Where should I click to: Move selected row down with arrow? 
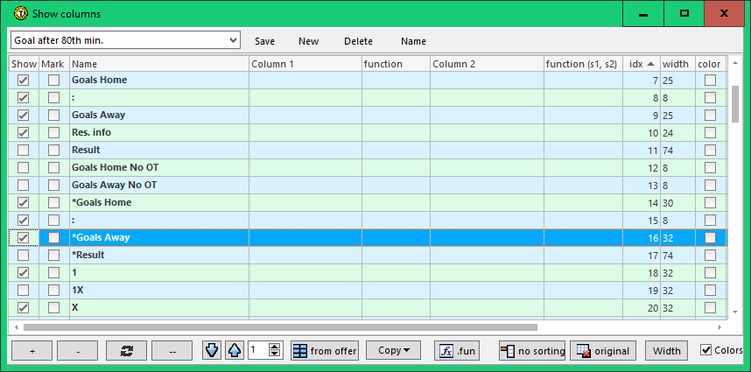coord(212,351)
